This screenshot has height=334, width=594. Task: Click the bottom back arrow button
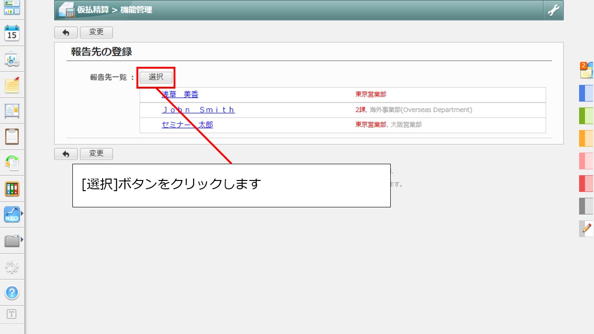coord(66,154)
